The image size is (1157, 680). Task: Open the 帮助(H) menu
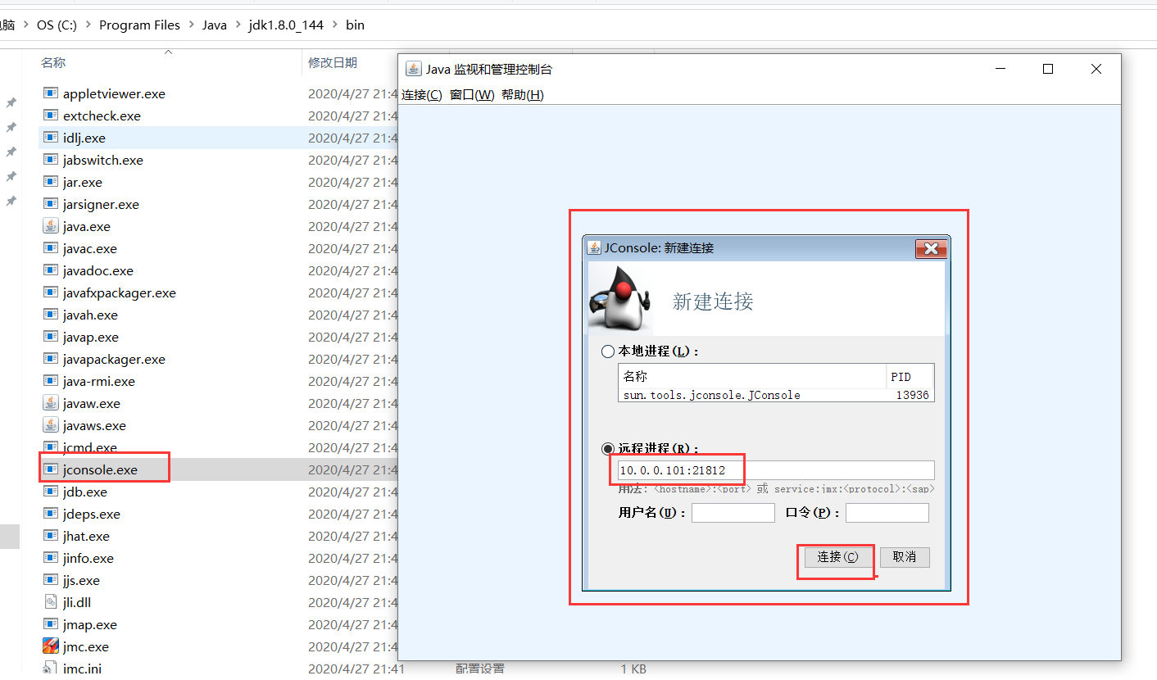pyautogui.click(x=523, y=95)
